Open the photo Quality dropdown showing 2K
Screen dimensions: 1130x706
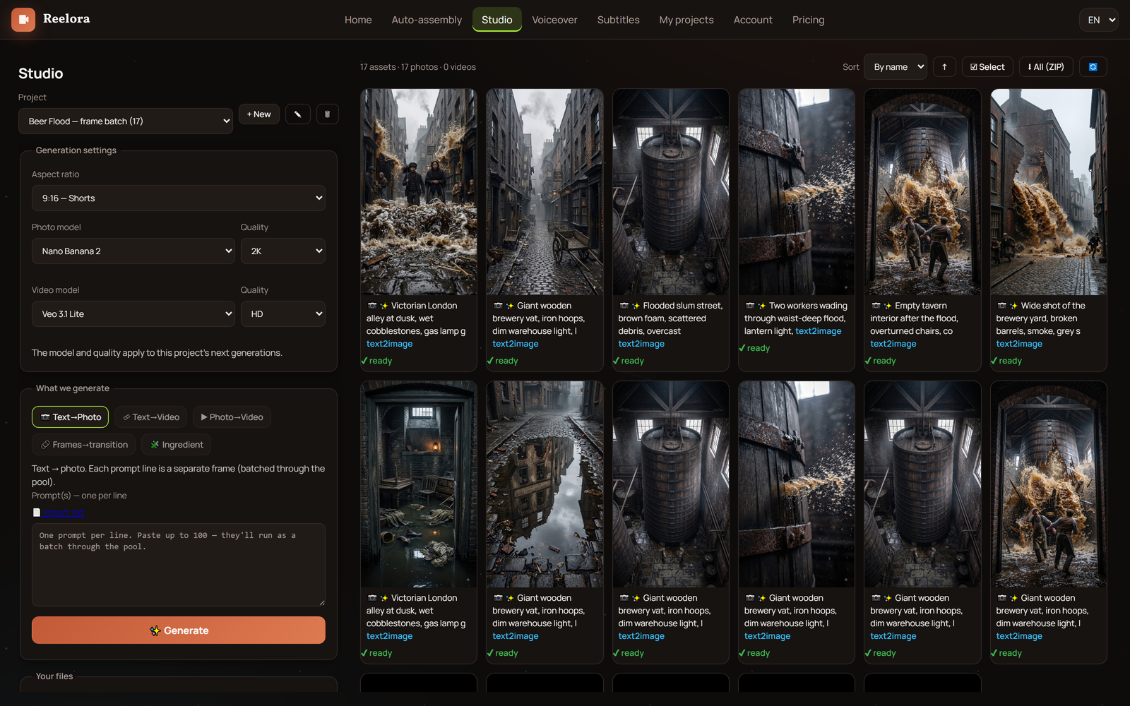coord(283,251)
